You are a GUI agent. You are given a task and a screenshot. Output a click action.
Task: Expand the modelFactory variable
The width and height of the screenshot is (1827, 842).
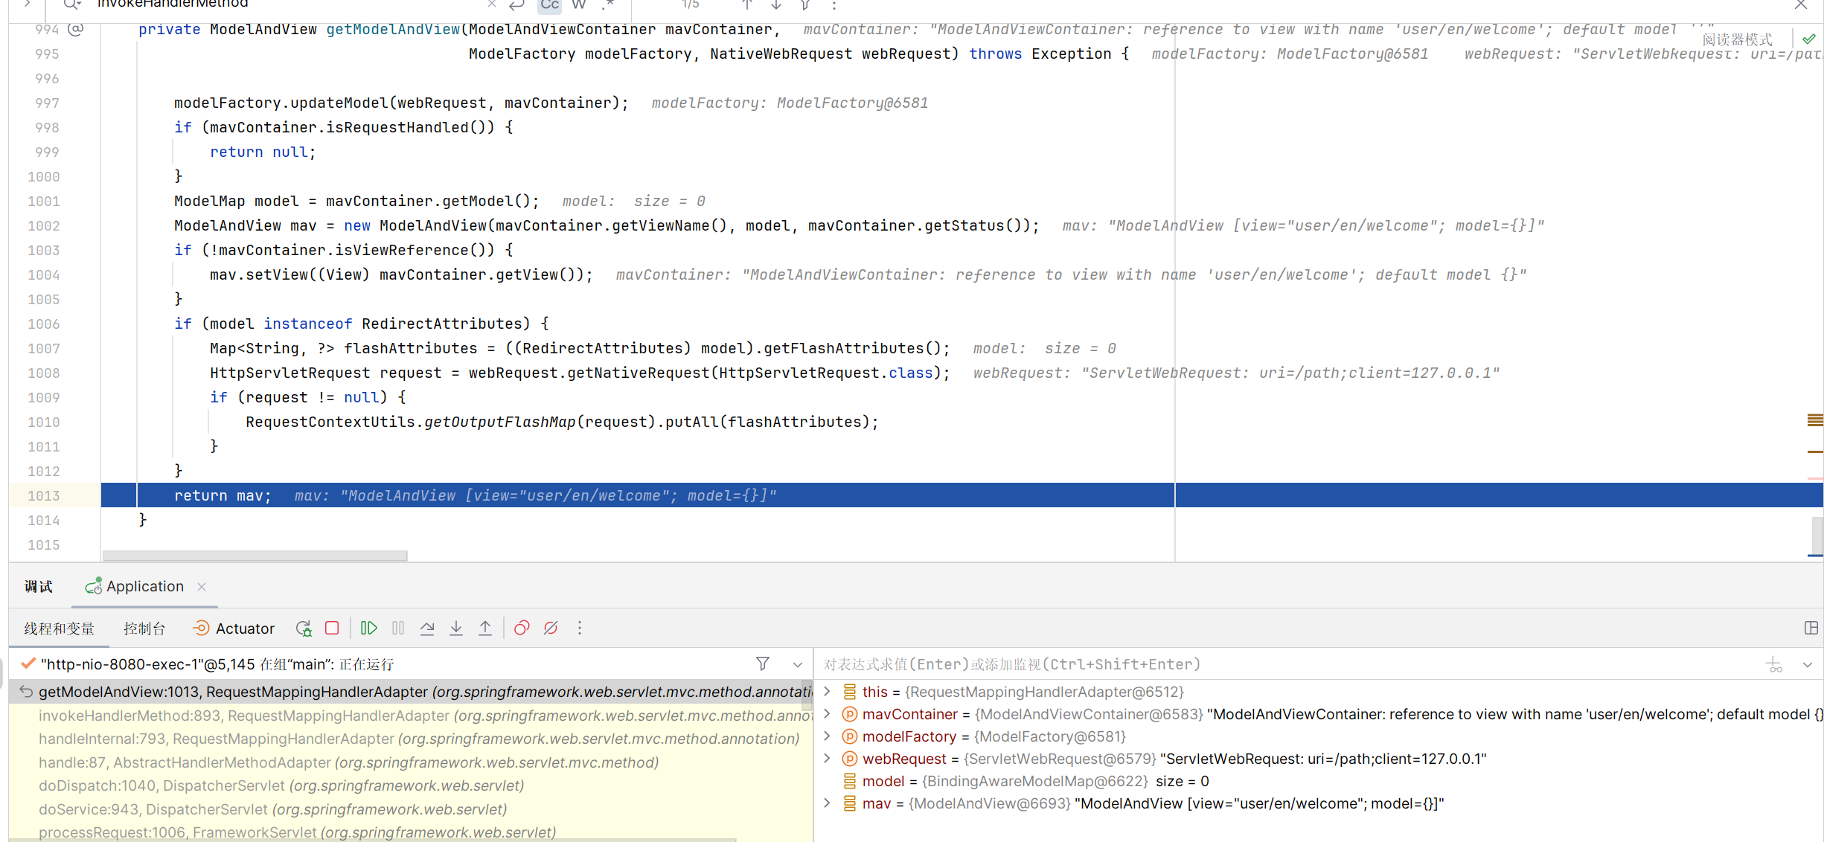(x=827, y=736)
